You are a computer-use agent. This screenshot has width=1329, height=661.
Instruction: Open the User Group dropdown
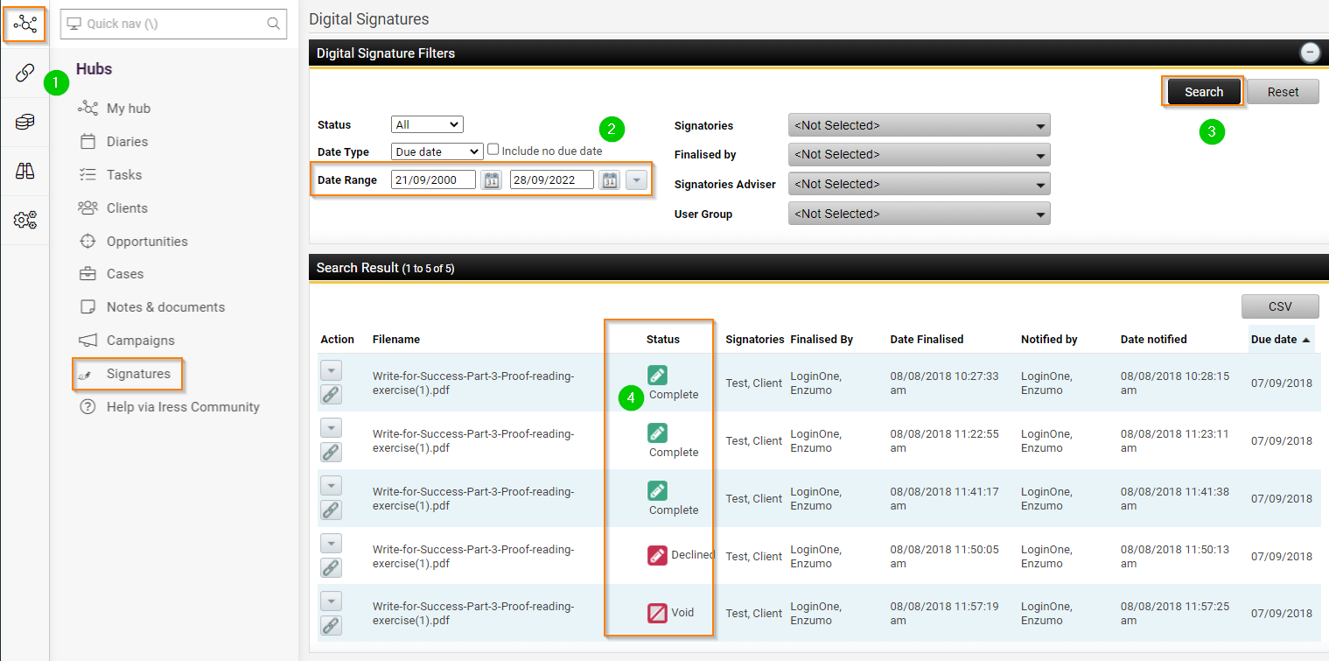[x=920, y=214]
